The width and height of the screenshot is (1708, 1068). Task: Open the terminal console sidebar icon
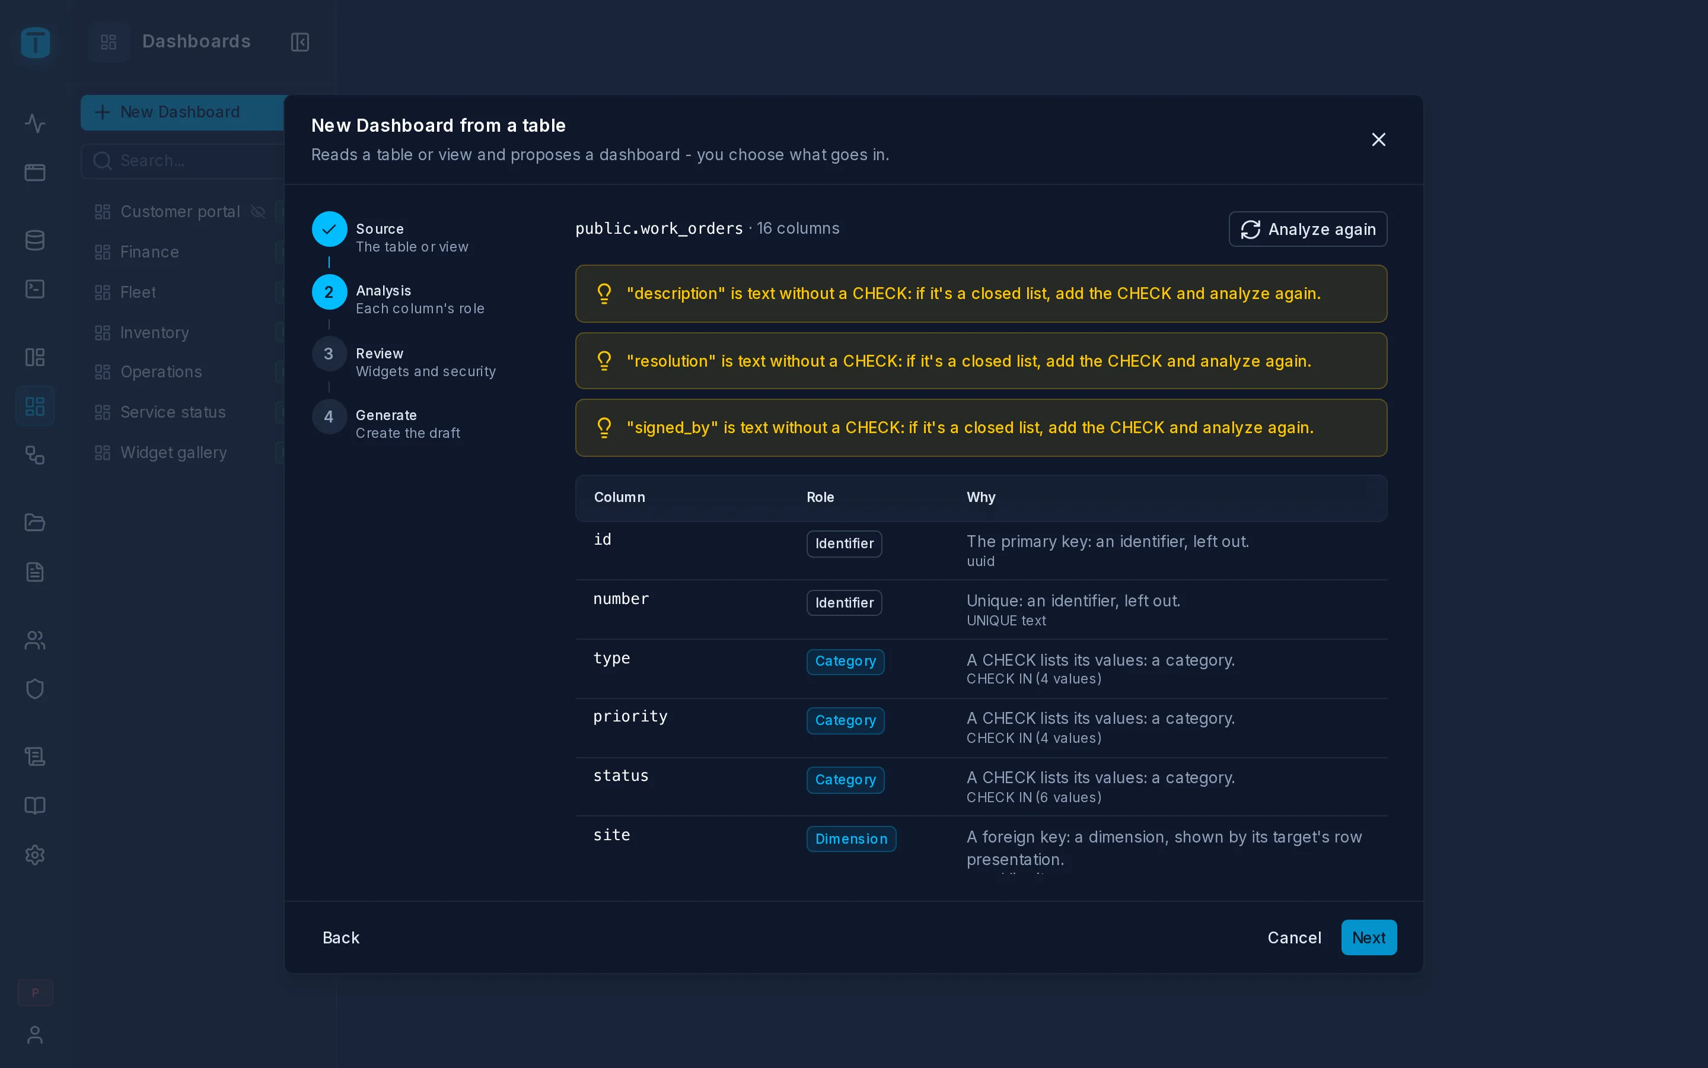click(34, 289)
